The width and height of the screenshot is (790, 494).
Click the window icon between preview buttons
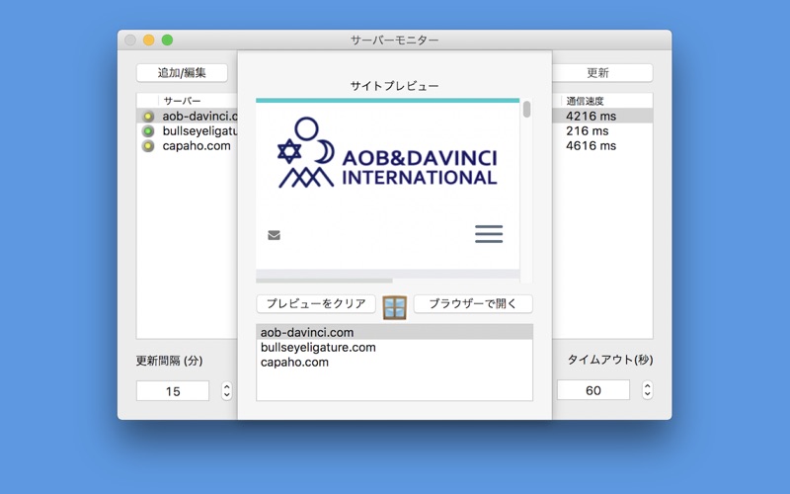coord(394,307)
